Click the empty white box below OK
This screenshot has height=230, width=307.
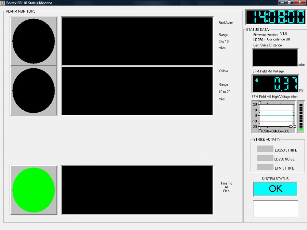tap(275, 209)
